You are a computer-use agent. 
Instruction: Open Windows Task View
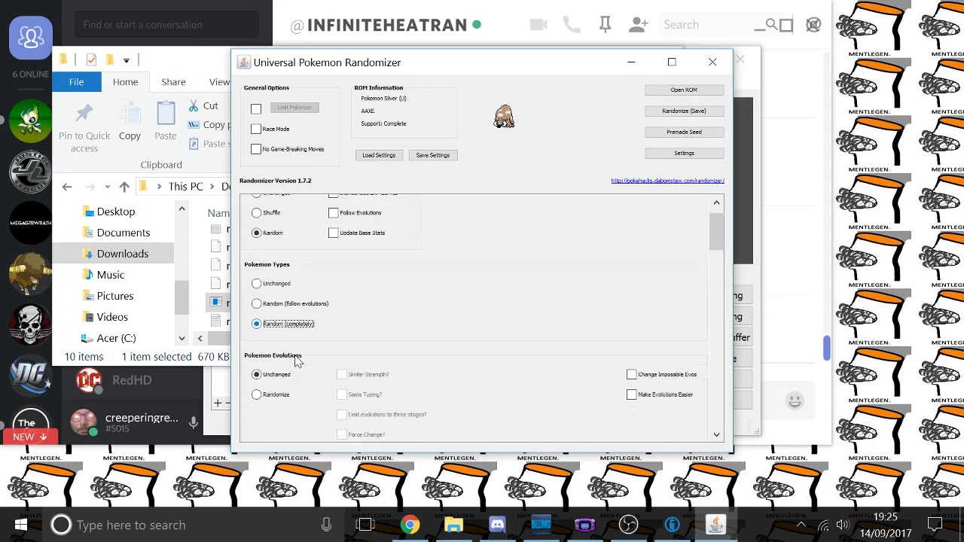(365, 525)
